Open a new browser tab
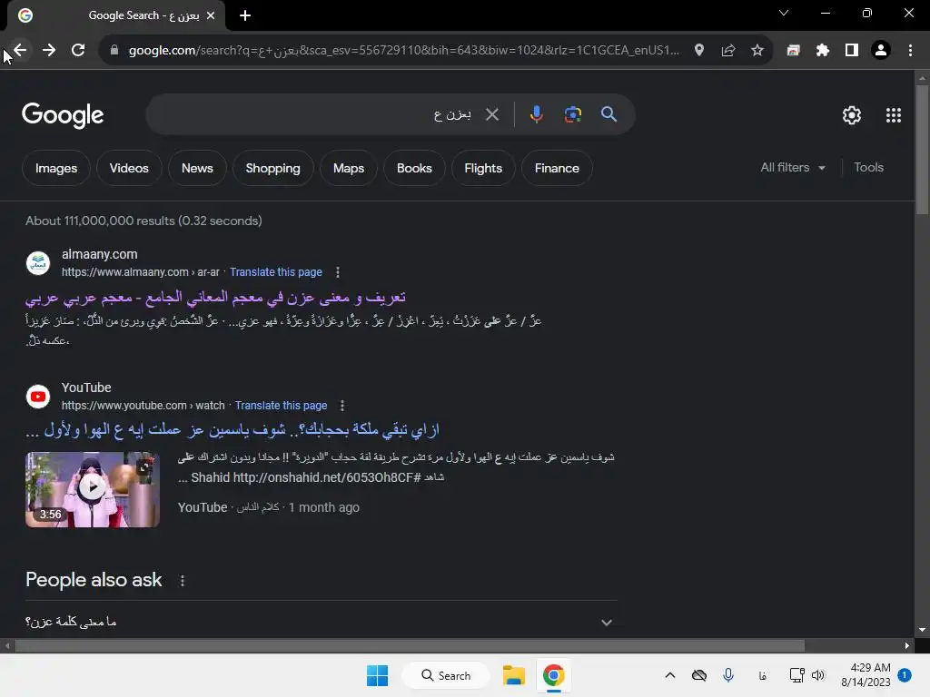The height and width of the screenshot is (697, 930). [245, 15]
